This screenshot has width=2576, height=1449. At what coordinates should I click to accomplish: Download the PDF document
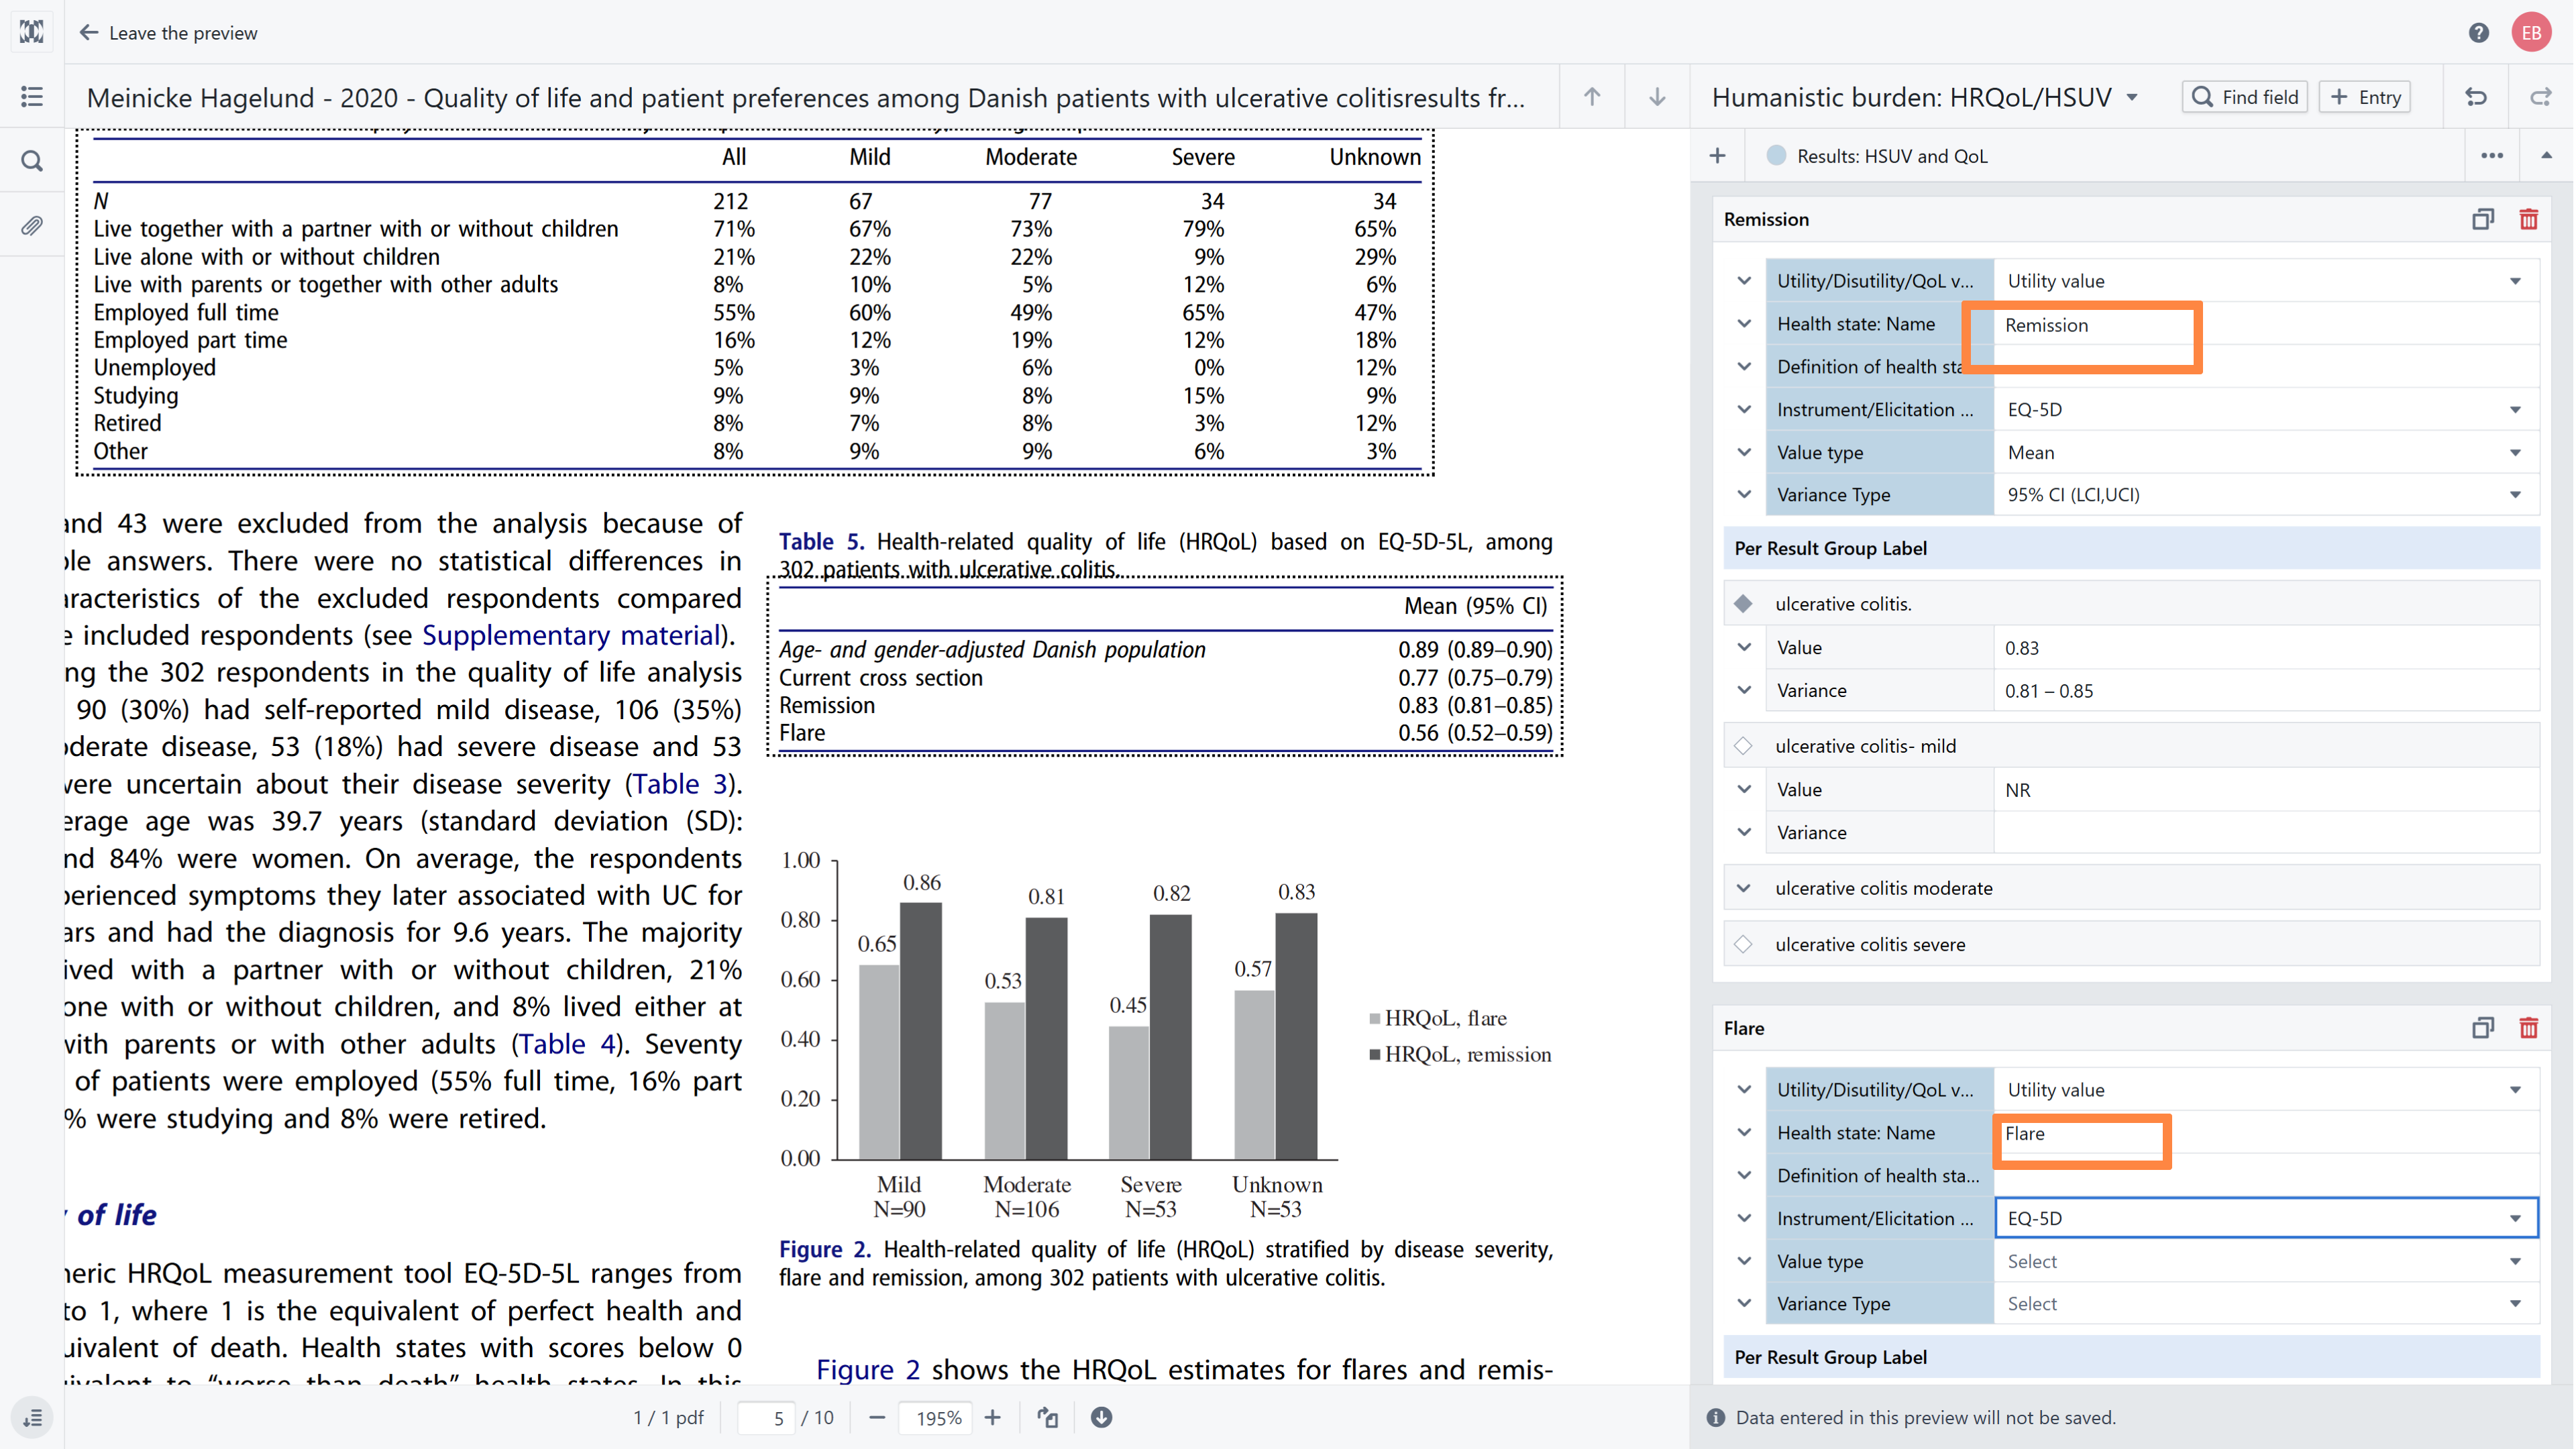pos(1101,1417)
